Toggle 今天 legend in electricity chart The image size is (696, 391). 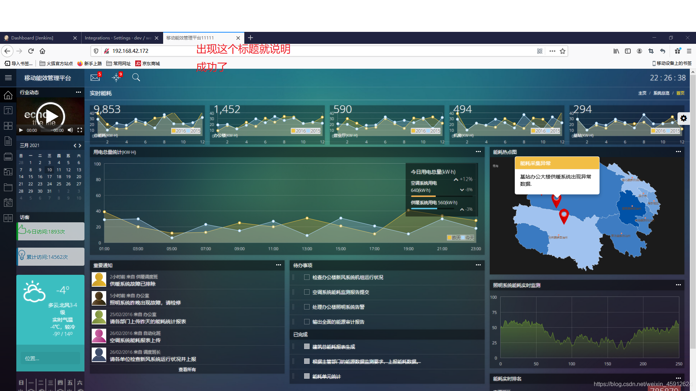(468, 237)
